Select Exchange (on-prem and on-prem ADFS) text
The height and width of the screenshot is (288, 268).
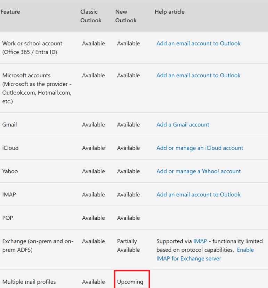pos(38,246)
